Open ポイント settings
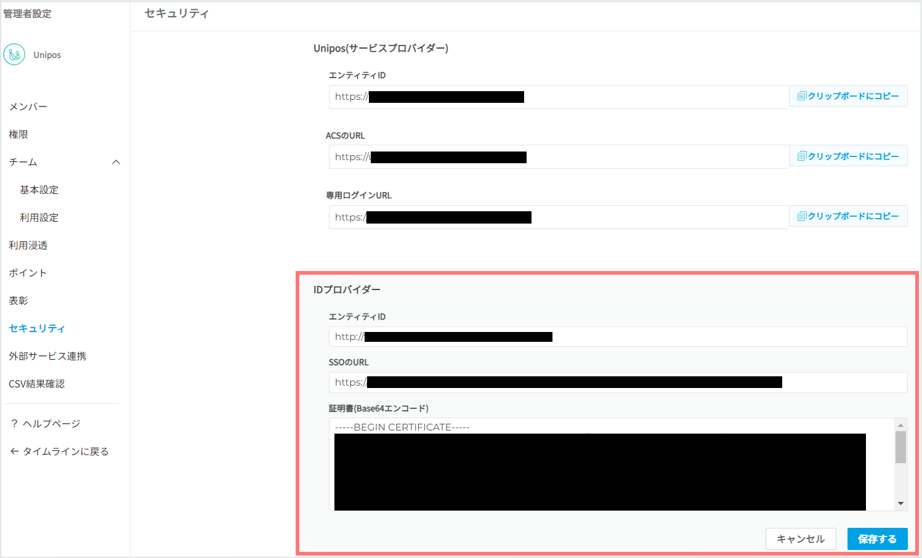 28,273
